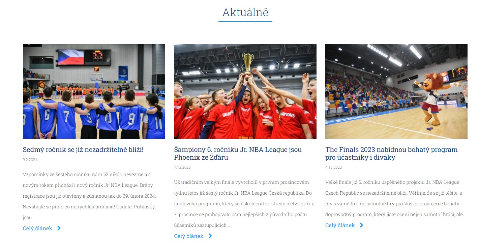This screenshot has width=479, height=243.
Task: Click the excerpt starting Už tradičním velkým finále
Action: tap(244, 204)
